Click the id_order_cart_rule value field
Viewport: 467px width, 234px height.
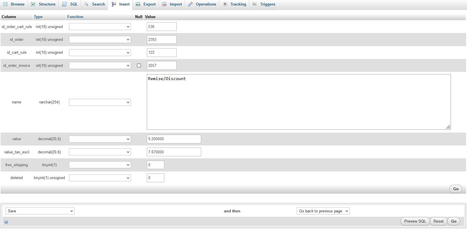(162, 27)
